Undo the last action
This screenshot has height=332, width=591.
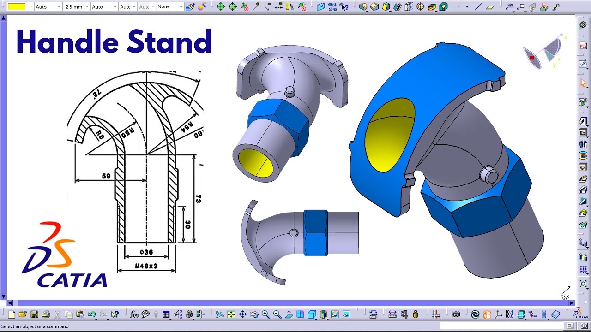click(x=91, y=314)
